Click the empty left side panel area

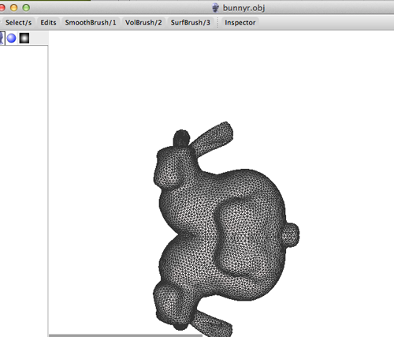(x=24, y=189)
